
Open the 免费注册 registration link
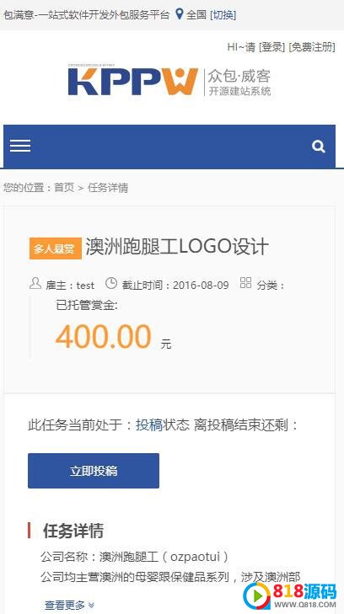(x=312, y=47)
